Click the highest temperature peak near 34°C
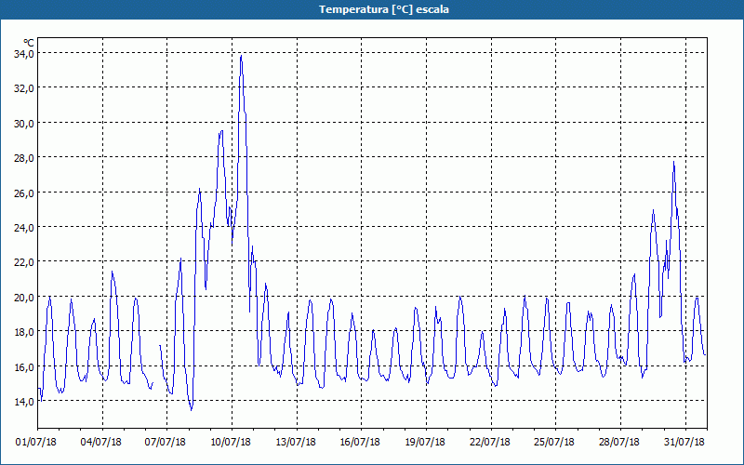Screen dimensions: 744x465 tap(241, 56)
